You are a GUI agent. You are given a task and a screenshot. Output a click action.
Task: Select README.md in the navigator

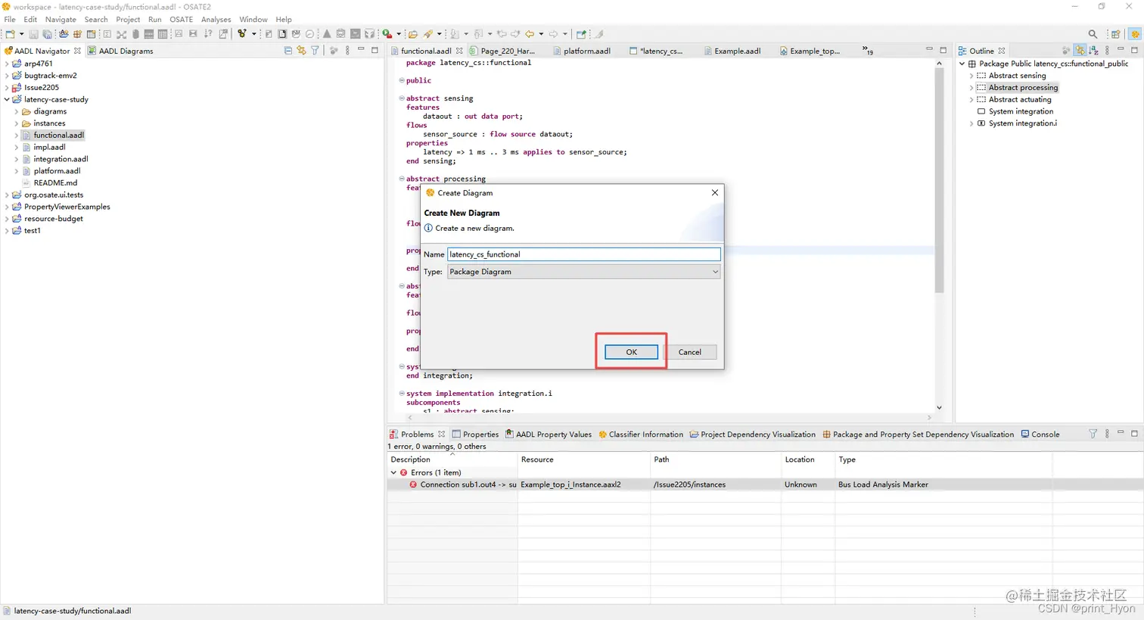(x=54, y=183)
